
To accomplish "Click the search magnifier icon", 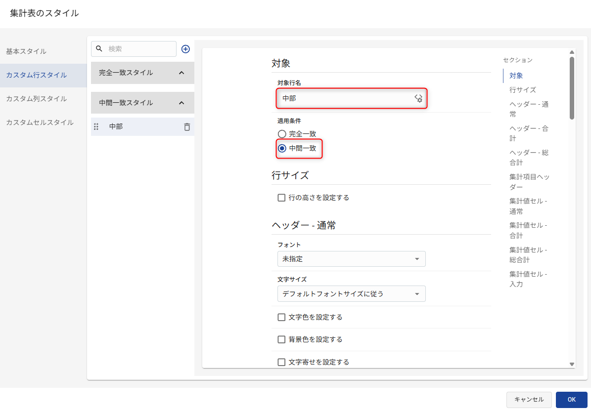I will (99, 49).
